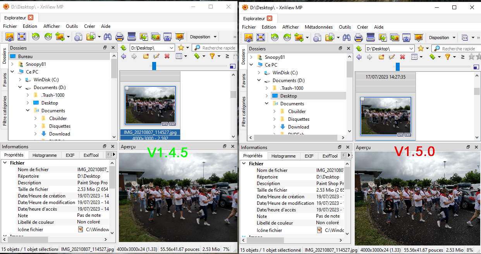
Task: Click rotate left icon in left window toolbar
Action: (x=36, y=37)
